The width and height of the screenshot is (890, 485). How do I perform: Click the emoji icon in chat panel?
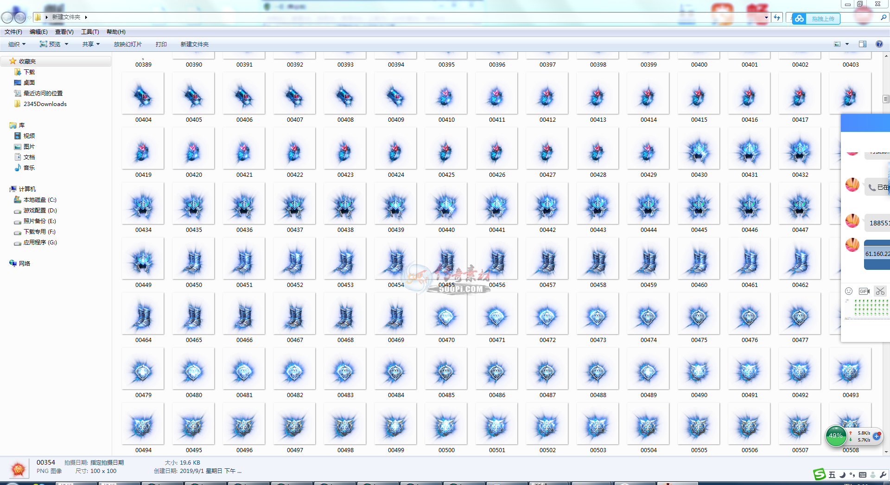pyautogui.click(x=849, y=291)
